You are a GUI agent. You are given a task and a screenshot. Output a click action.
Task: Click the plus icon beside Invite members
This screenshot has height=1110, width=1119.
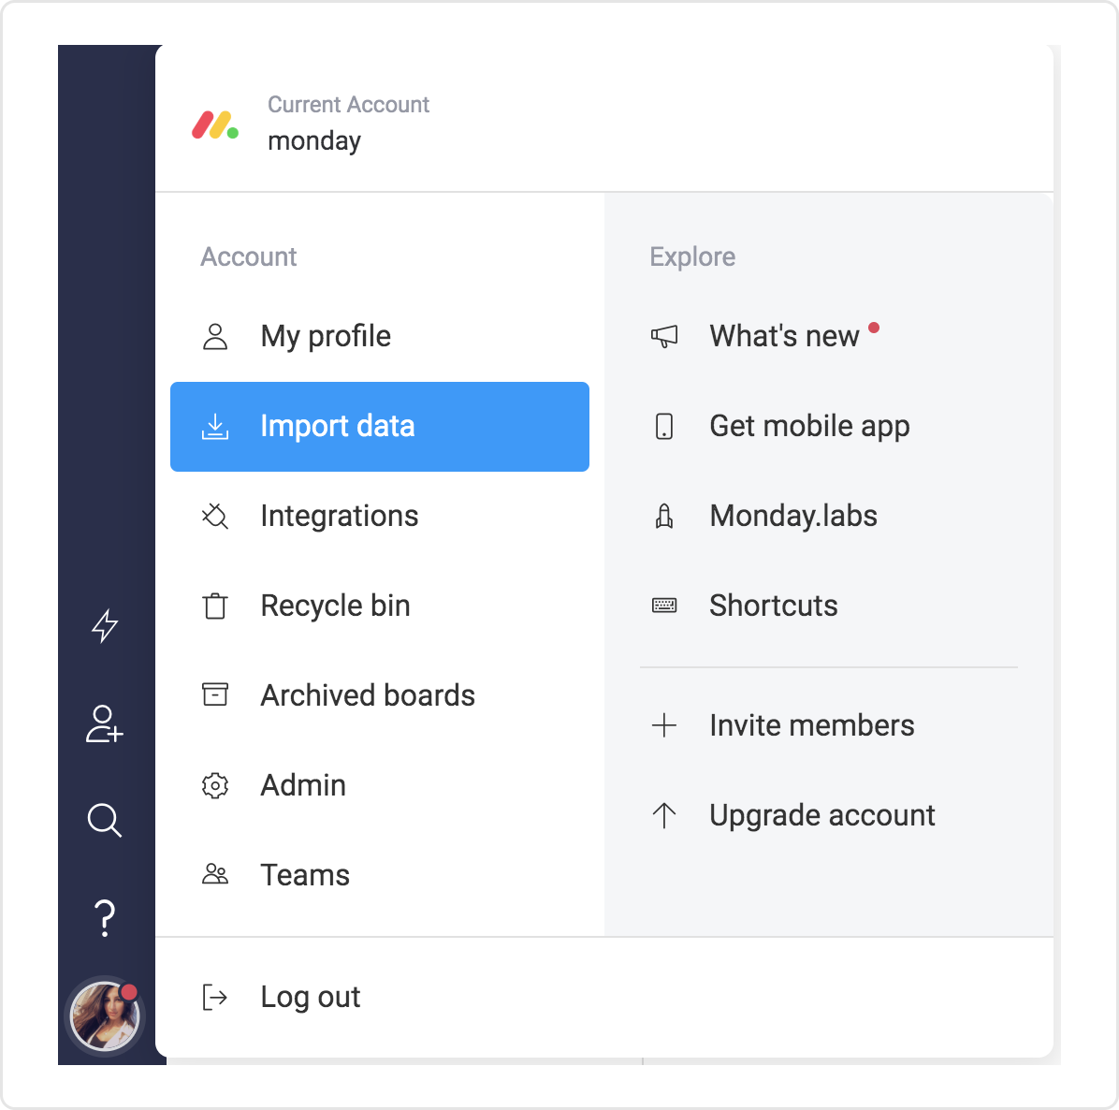tap(664, 725)
